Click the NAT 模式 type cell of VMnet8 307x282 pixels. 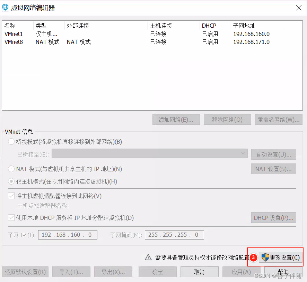47,42
